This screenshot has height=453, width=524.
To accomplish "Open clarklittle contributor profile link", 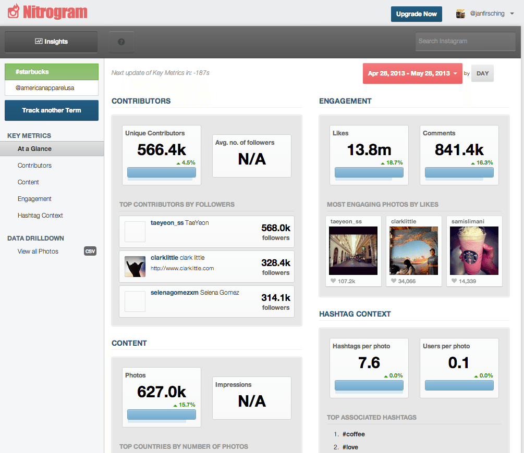I will pos(164,258).
